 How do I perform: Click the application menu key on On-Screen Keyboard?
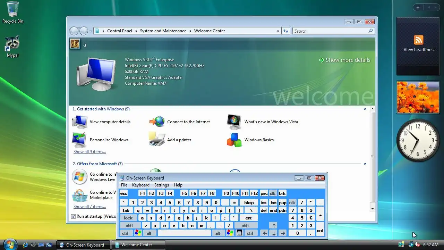tap(239, 233)
